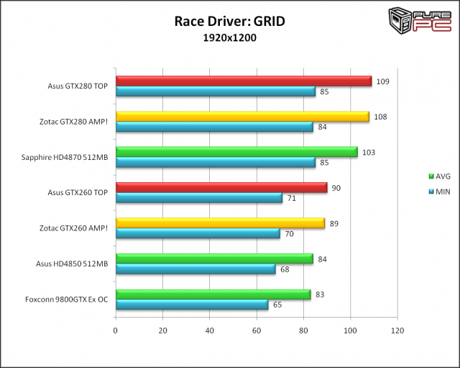Viewport: 460px width, 368px height.
Task: Click the red Asus GTX260 TOP AVG bar
Action: 221,187
